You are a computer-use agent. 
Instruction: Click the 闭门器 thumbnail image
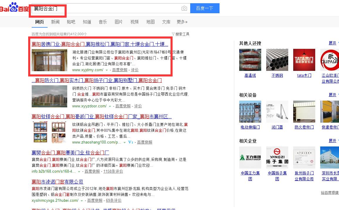(277, 111)
